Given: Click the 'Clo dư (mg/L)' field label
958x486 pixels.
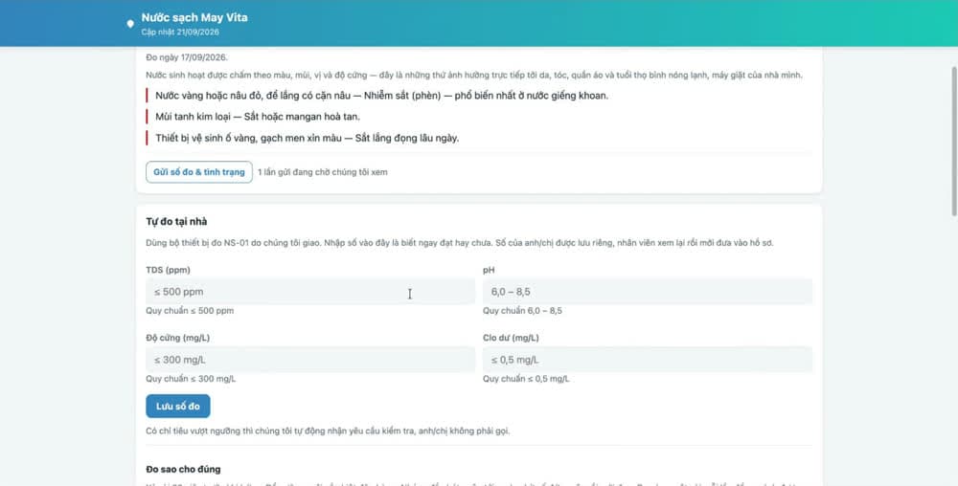Looking at the screenshot, I should coord(511,338).
